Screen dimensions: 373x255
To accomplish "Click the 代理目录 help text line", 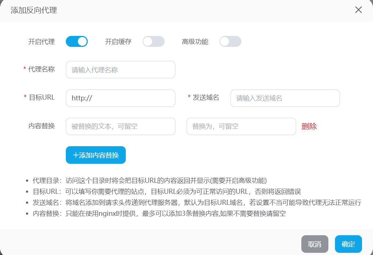I will click(x=150, y=181).
